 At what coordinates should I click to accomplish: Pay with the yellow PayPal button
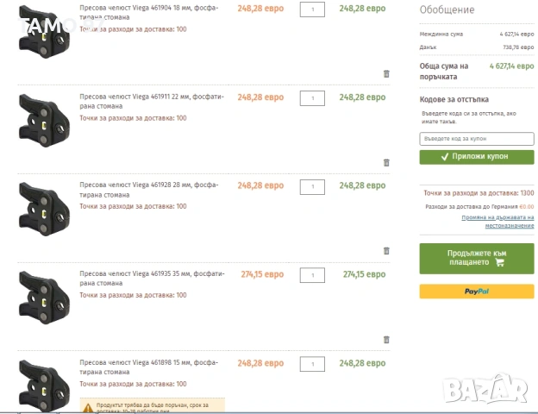(x=476, y=292)
